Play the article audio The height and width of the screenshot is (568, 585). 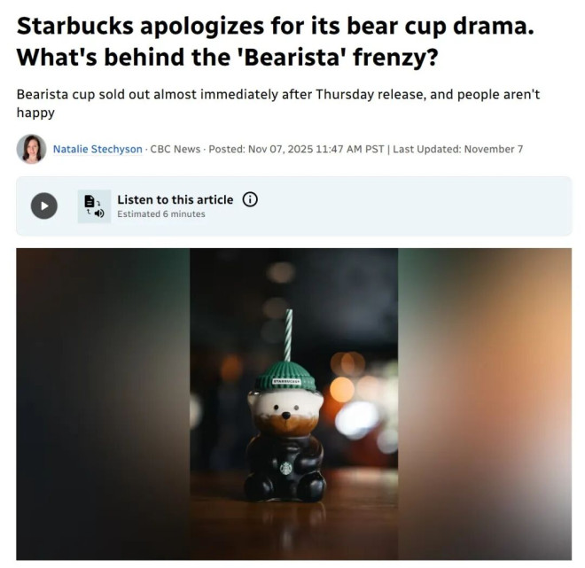pos(44,206)
